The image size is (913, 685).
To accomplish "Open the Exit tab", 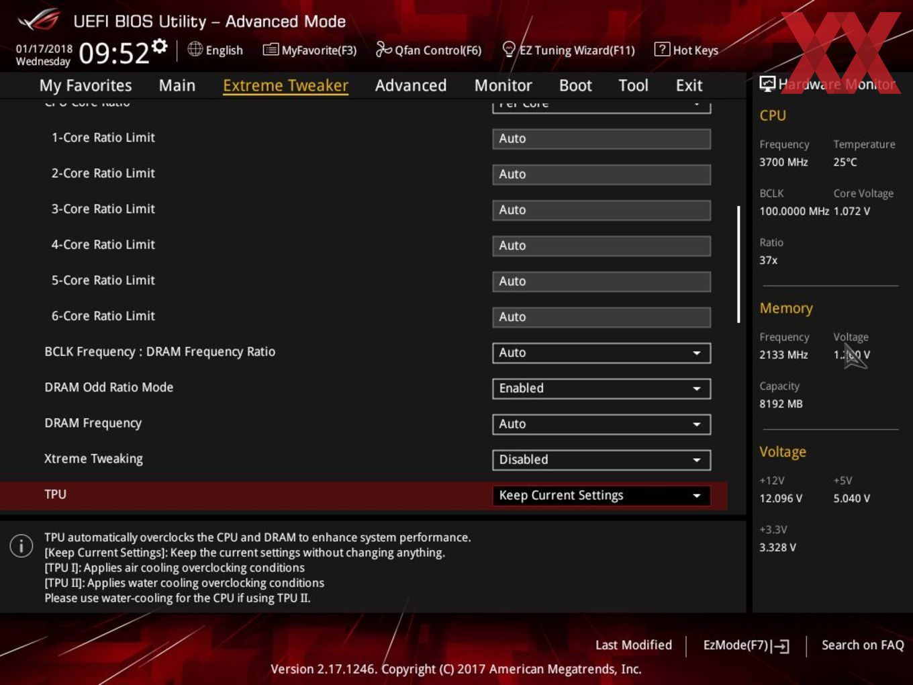I will 689,85.
